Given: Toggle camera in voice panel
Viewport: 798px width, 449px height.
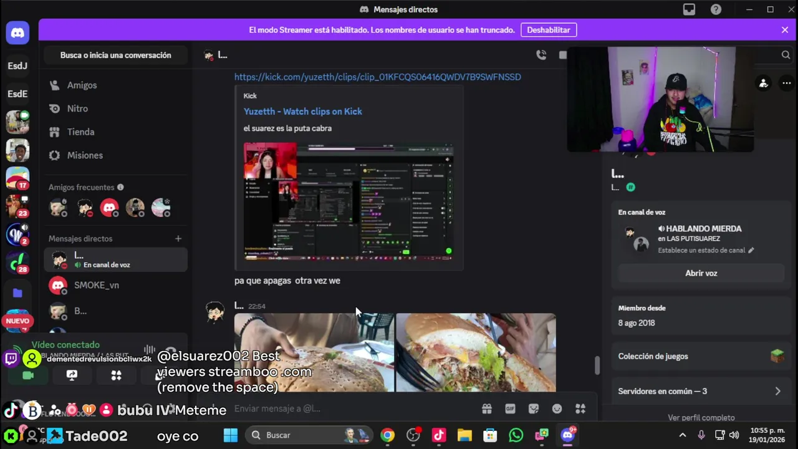Looking at the screenshot, I should click(27, 375).
